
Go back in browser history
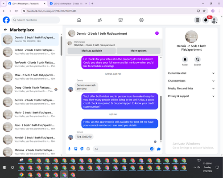point(4,11)
